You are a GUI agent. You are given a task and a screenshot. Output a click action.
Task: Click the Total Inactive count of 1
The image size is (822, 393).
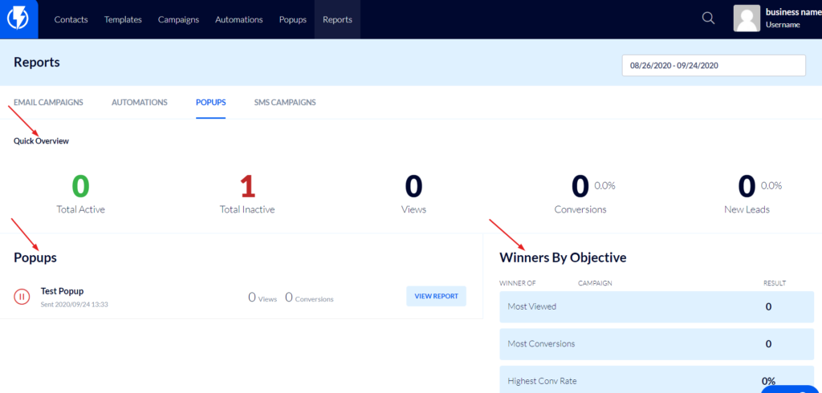247,186
